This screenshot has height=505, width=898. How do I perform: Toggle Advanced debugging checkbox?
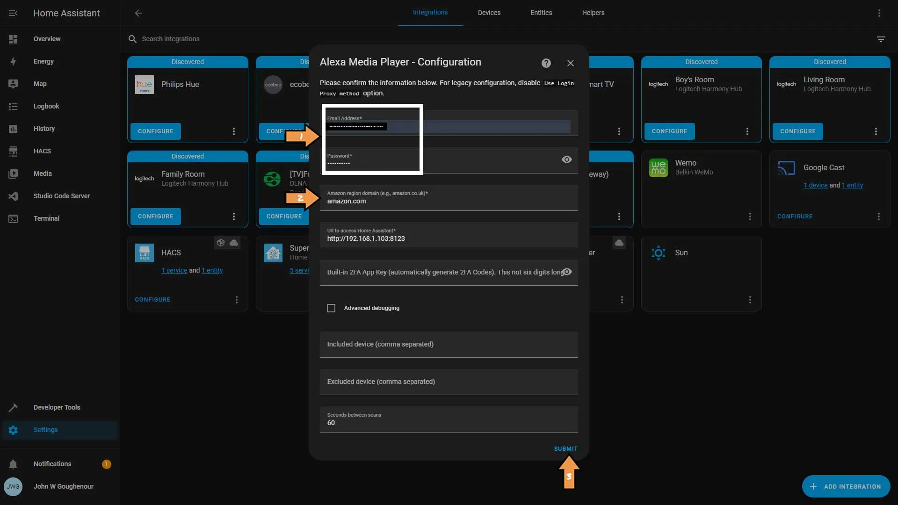coord(331,308)
